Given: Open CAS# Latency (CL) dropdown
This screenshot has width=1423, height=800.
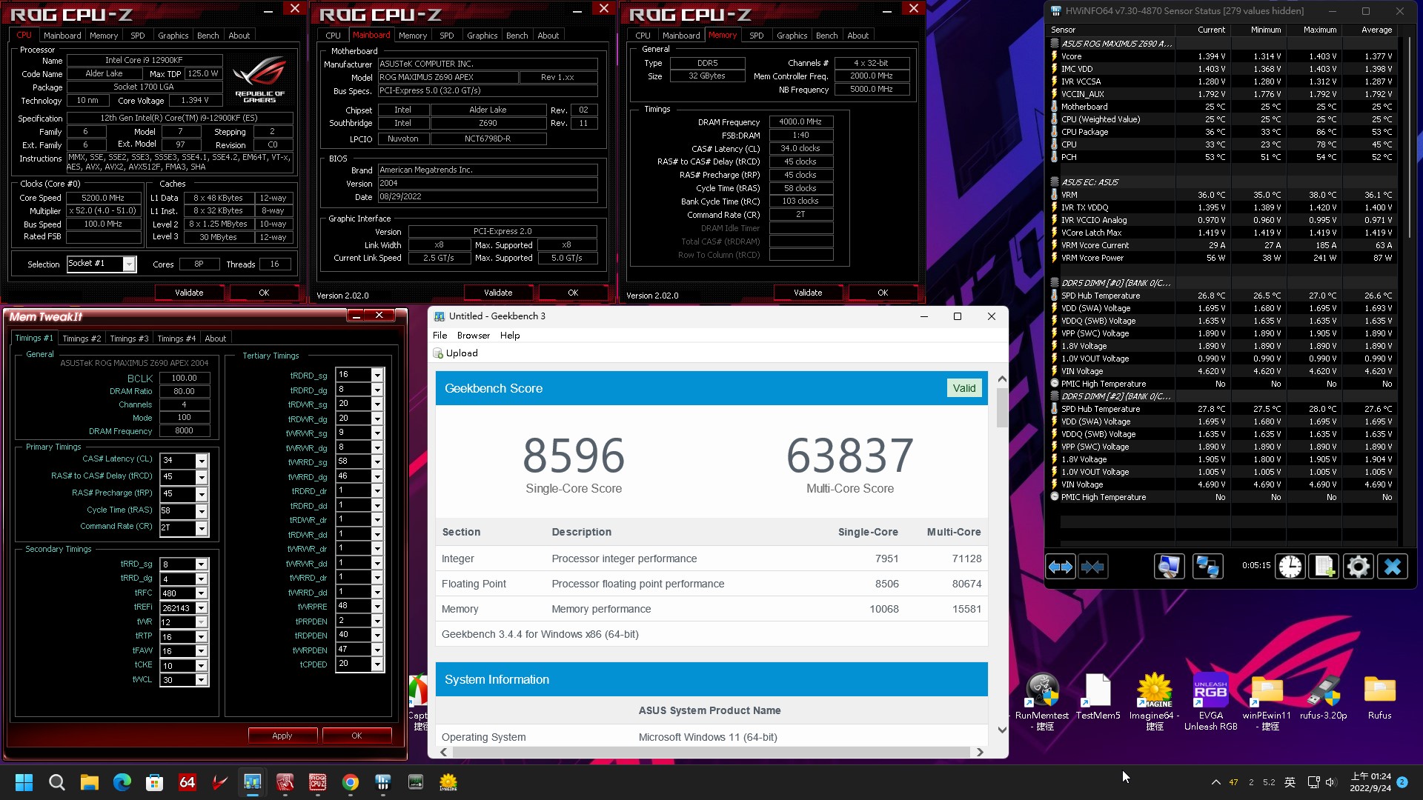Looking at the screenshot, I should coord(201,461).
